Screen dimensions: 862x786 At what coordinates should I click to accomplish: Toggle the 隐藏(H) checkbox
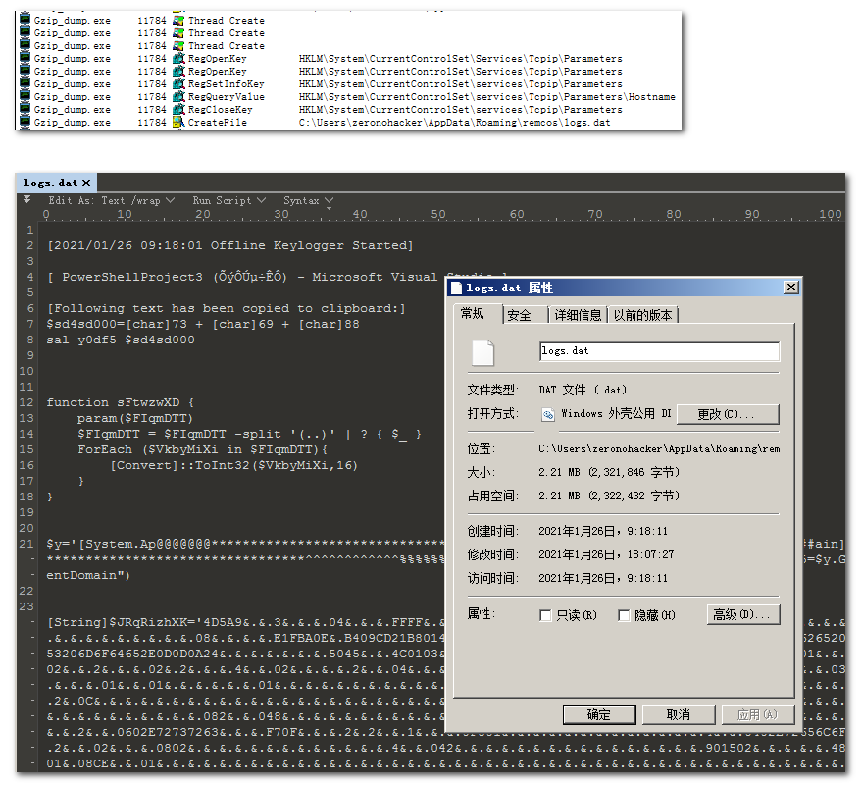[624, 615]
